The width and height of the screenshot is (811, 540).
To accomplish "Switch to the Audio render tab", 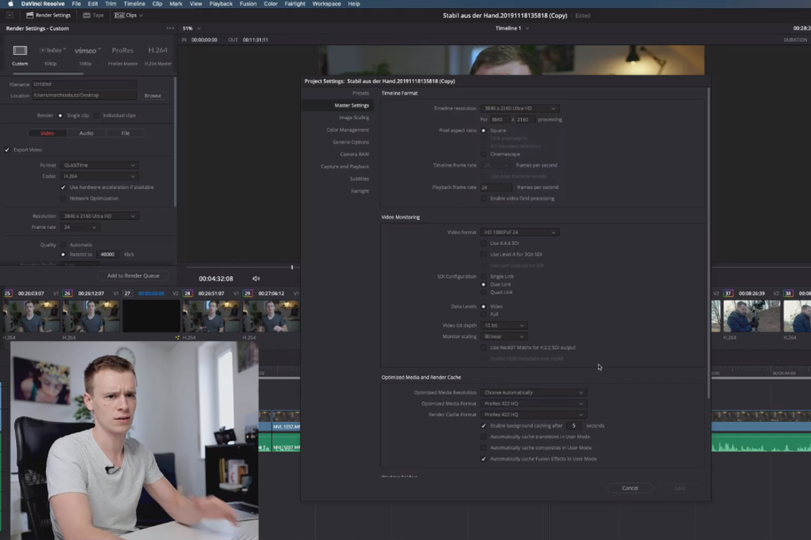I will (x=87, y=133).
